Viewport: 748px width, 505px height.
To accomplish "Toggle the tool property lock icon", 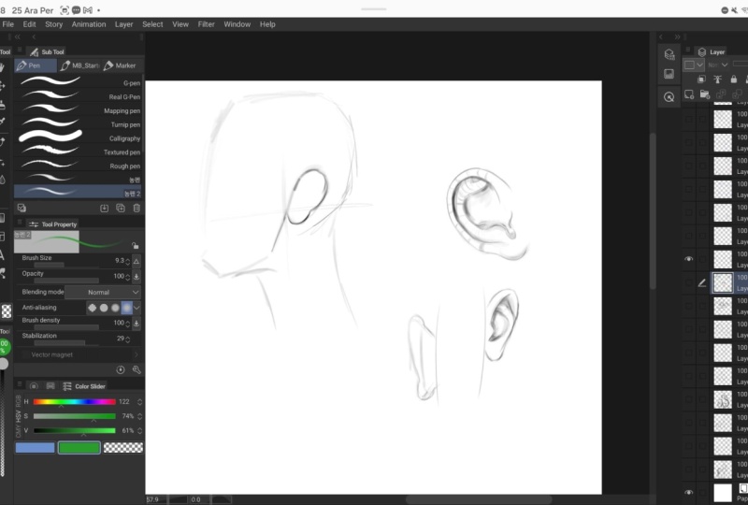I will point(136,245).
